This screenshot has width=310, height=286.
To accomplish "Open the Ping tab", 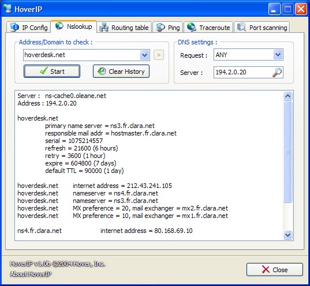I will click(x=167, y=27).
